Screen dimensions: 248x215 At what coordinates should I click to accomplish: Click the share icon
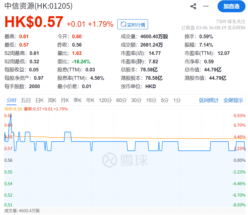pos(193,6)
